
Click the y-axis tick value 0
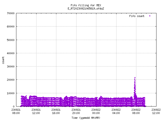[x=14, y=106]
